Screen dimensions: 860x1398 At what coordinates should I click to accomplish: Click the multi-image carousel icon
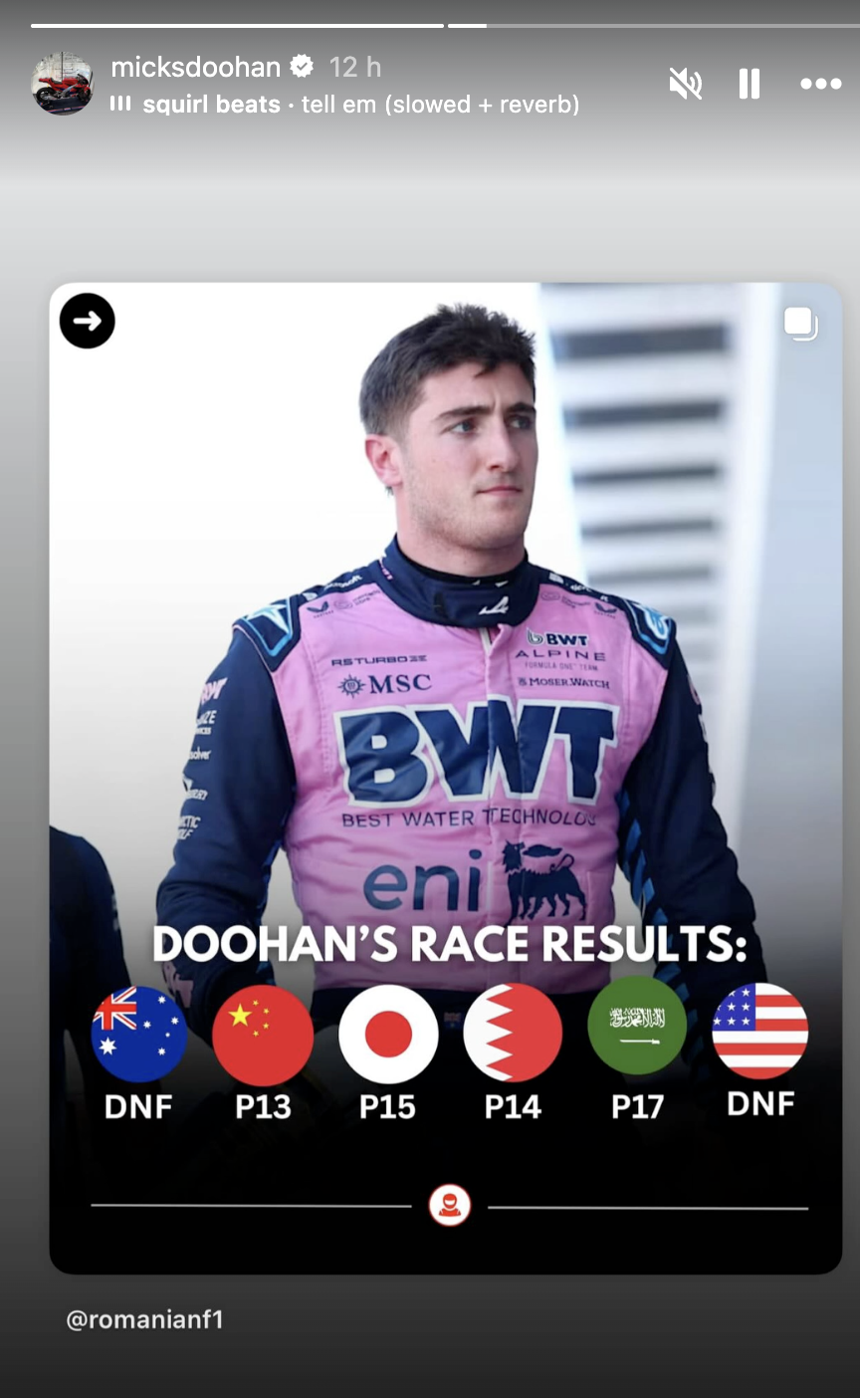pos(800,324)
